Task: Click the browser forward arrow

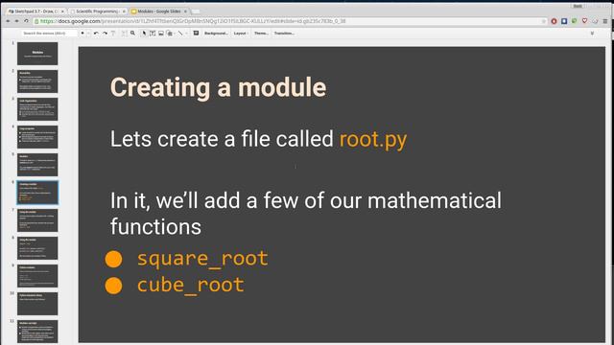Action: pyautogui.click(x=17, y=21)
